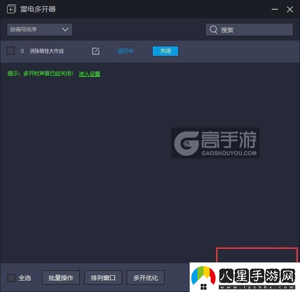Click the 雷电多开器 logo icon in the title bar
300x292 pixels.
(11, 9)
